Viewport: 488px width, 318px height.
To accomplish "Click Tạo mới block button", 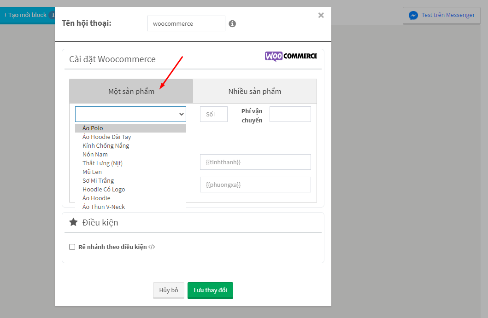I will point(28,15).
